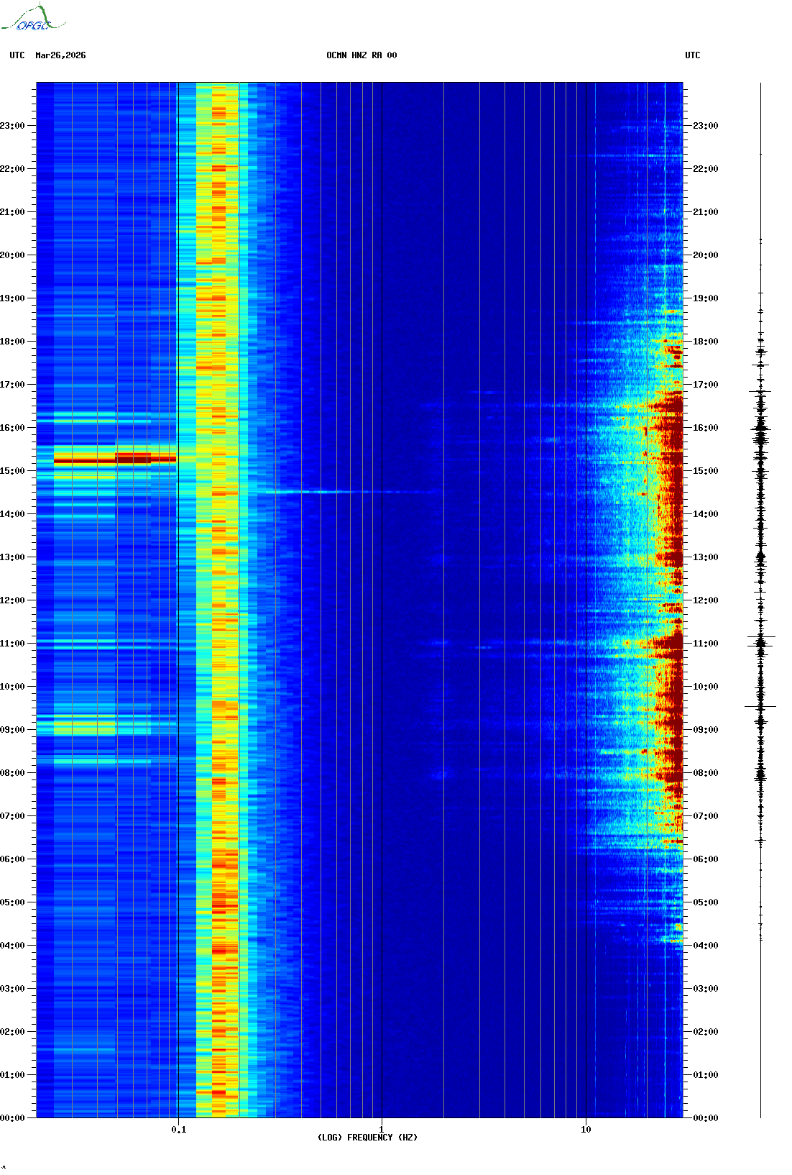Screen dimensions: 792x1175
Task: Click the 0.1 frequency axis label
Action: [178, 1130]
